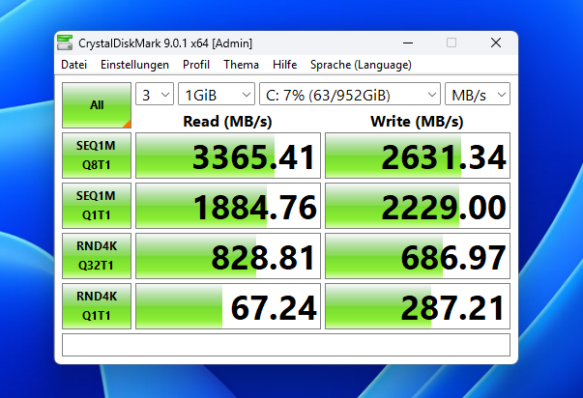Screen dimensions: 583x398
Task: Select the 67.24 read result
Action: [228, 306]
